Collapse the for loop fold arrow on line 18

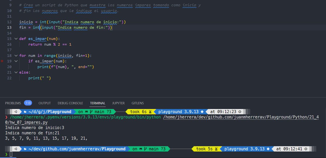pyautogui.click(x=16, y=55)
